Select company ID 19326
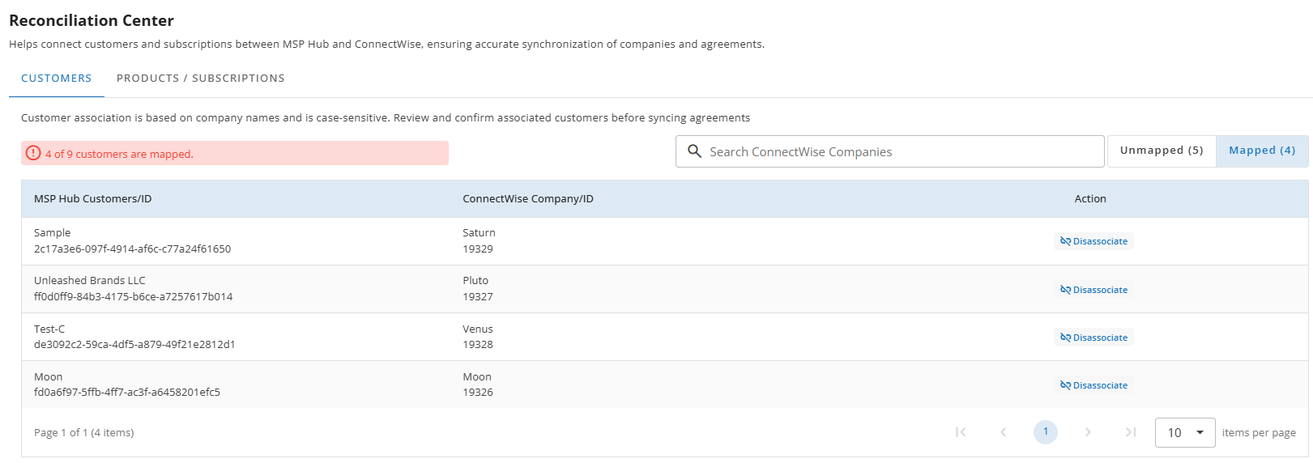Viewport: 1313px width, 463px height. click(478, 392)
